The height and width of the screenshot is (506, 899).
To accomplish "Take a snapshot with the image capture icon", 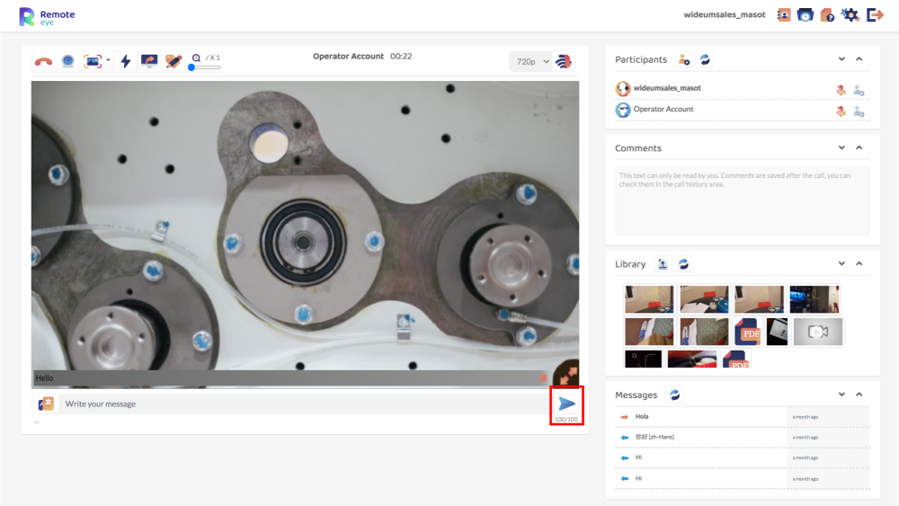I will pos(93,61).
